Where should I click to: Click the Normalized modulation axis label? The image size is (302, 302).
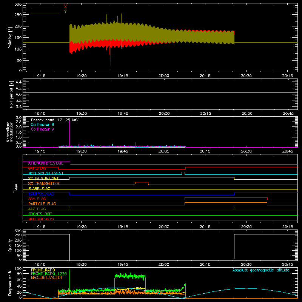click(9, 132)
